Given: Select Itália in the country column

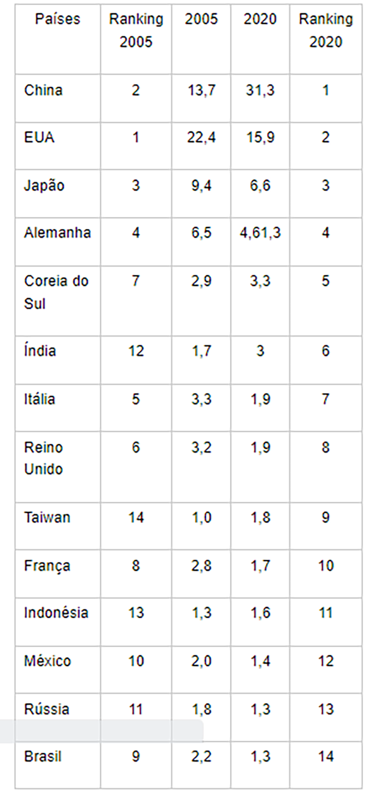Looking at the screenshot, I should coord(40,399).
